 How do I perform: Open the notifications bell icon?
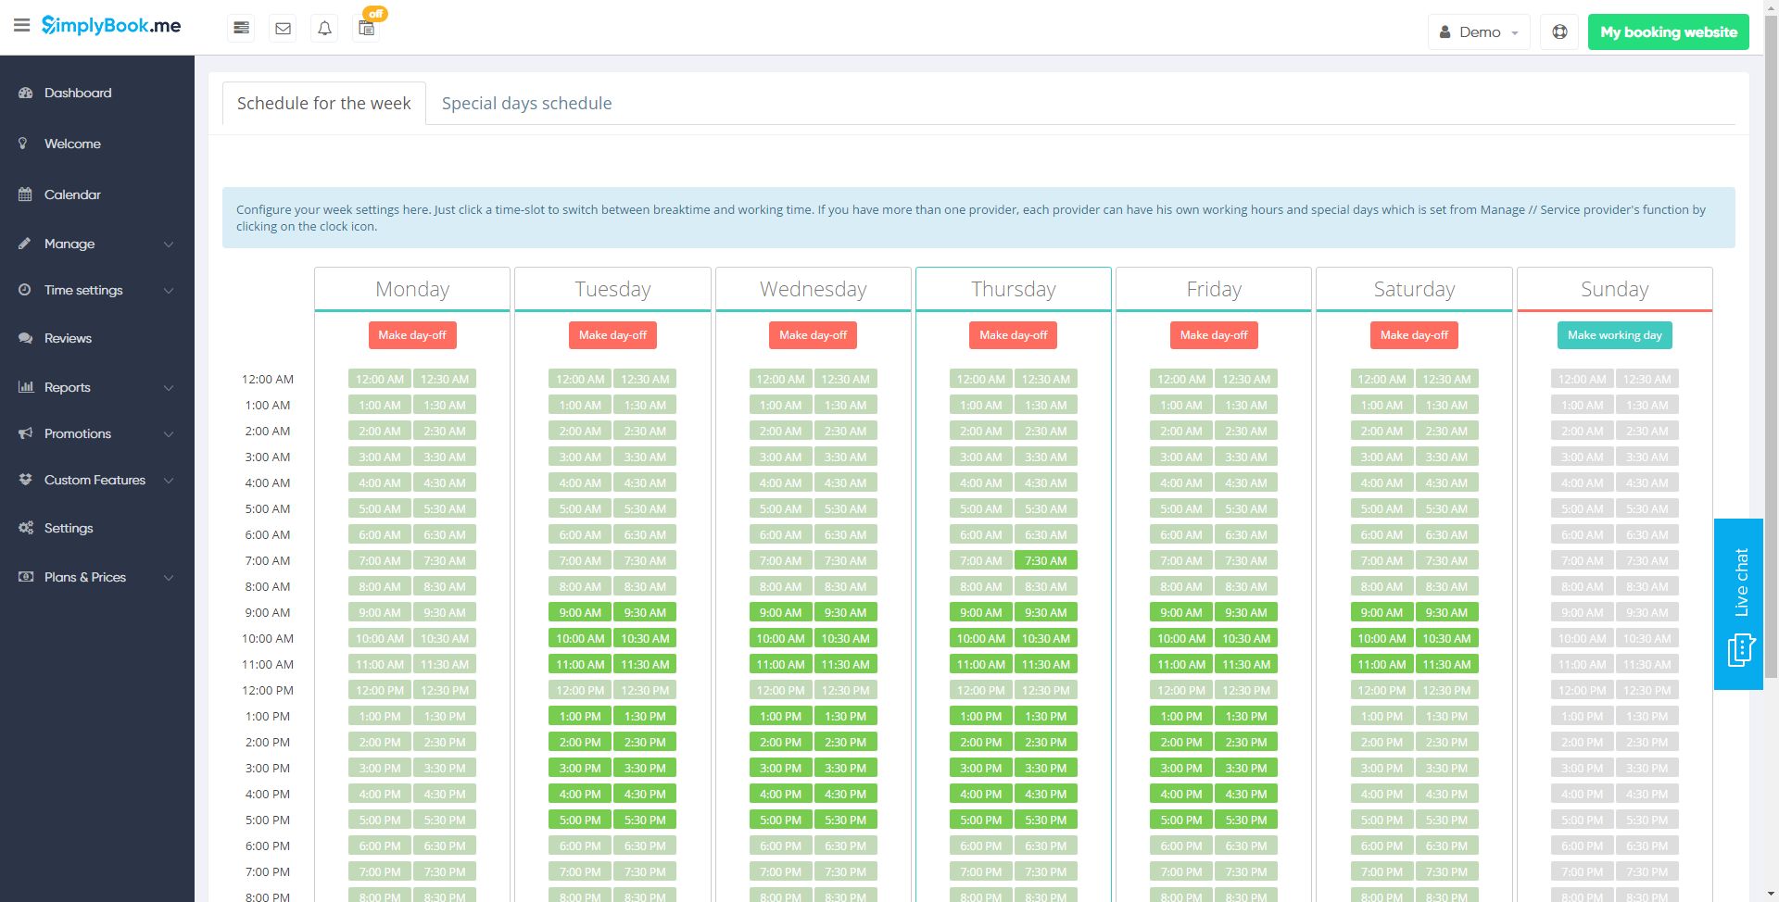325,29
